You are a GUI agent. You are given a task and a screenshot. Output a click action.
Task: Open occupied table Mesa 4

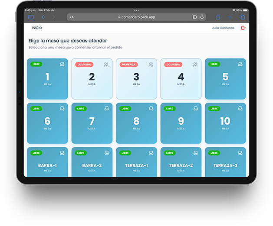(181, 79)
